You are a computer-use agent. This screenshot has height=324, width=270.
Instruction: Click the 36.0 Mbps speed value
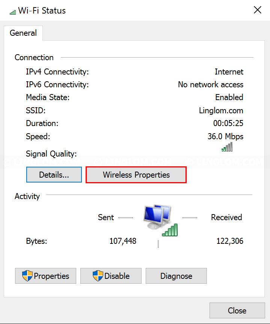coord(225,136)
